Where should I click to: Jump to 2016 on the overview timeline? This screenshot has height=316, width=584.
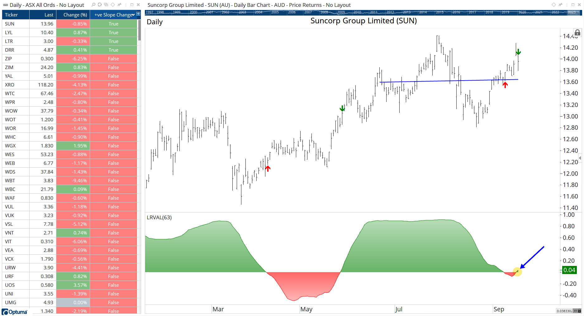(x=456, y=12)
